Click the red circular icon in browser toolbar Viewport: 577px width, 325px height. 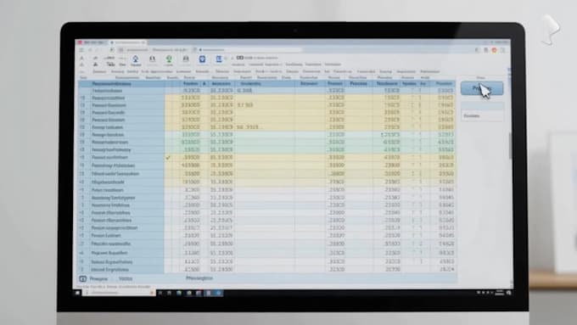point(494,50)
